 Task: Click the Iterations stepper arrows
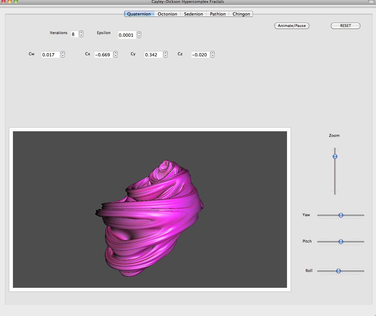pos(81,34)
